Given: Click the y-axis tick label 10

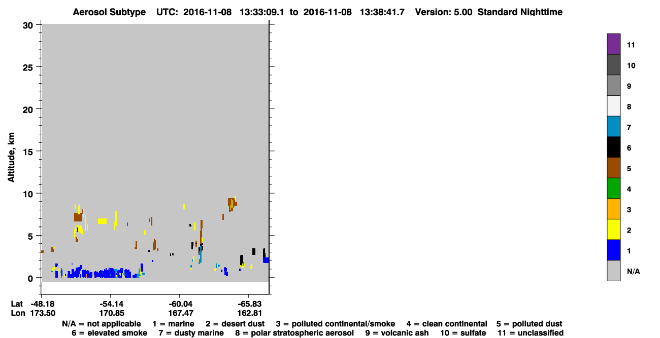Looking at the screenshot, I should tap(29, 194).
